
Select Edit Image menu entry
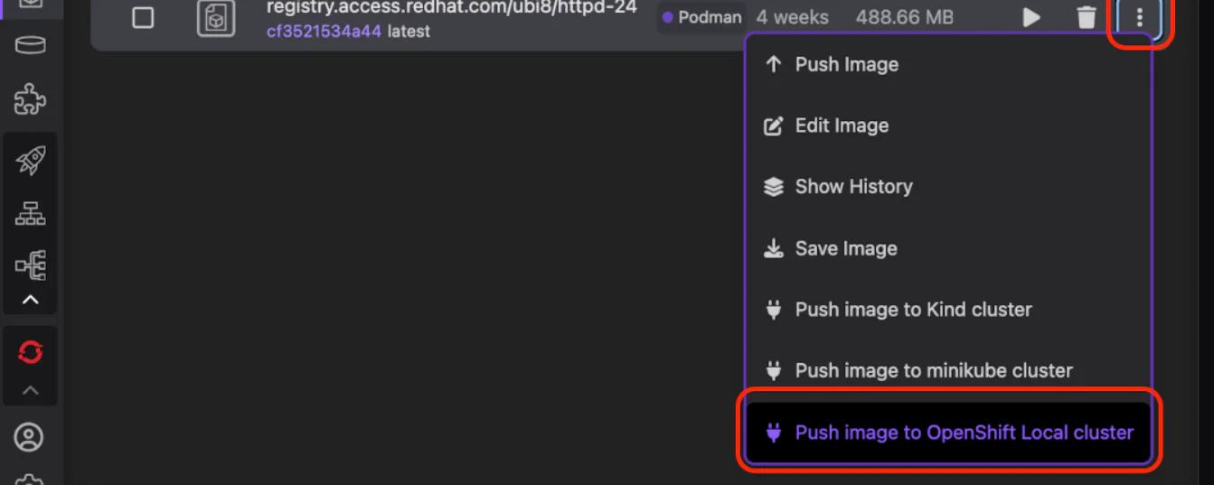tap(842, 126)
